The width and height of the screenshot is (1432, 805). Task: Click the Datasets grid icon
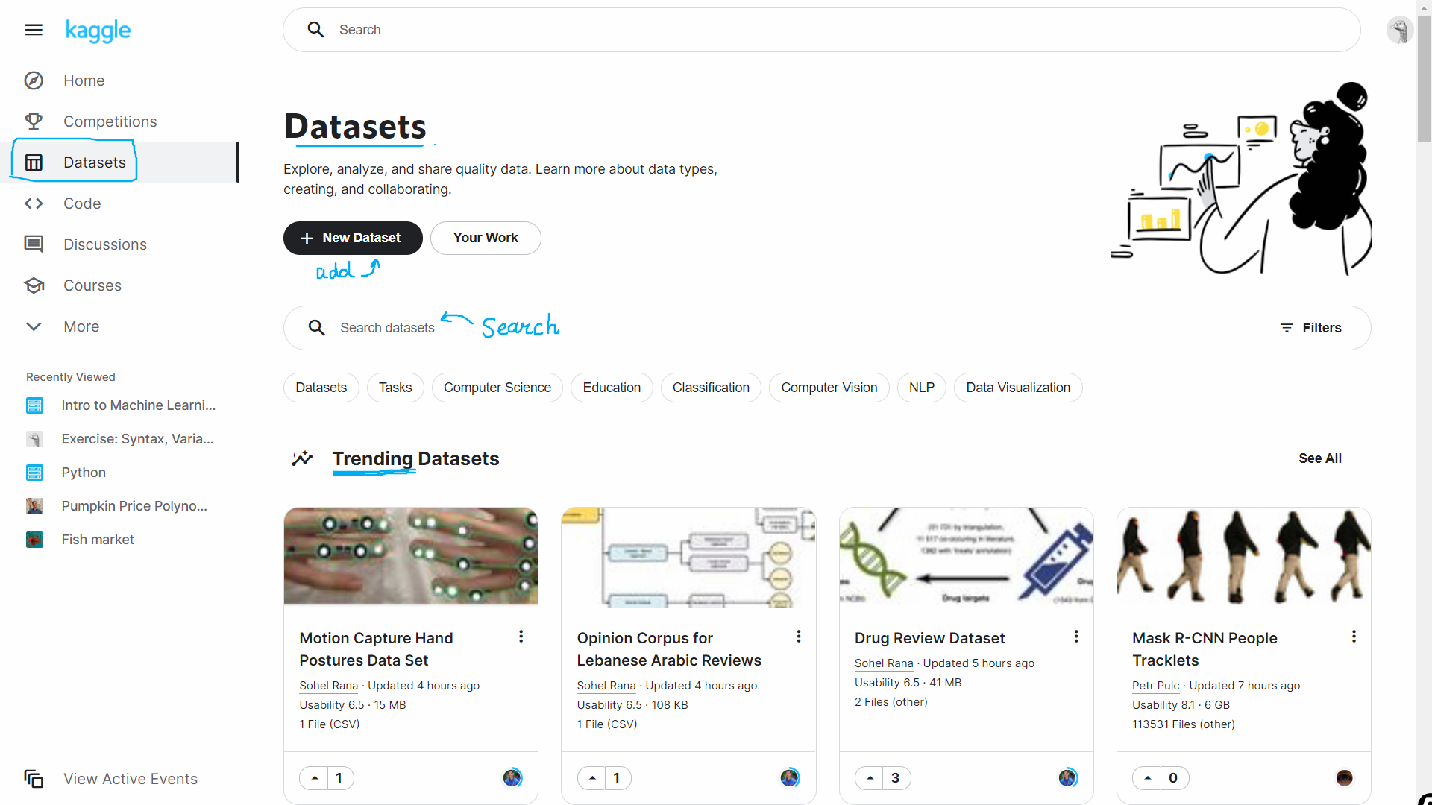[x=34, y=162]
